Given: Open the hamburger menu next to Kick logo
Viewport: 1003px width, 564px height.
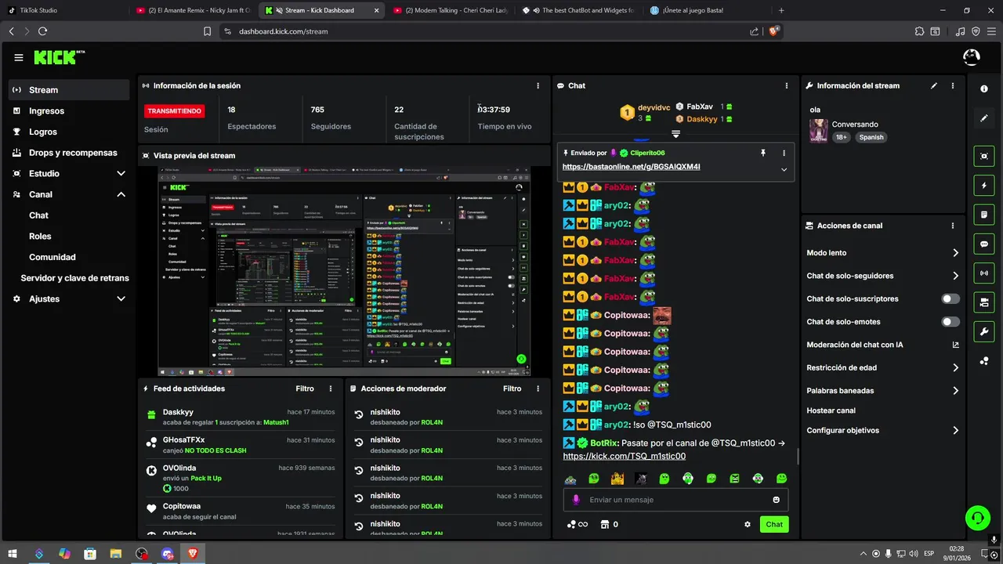Looking at the screenshot, I should point(19,57).
